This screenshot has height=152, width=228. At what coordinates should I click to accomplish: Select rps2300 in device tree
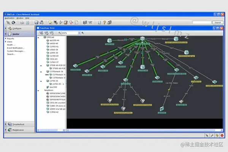[x=53, y=87]
